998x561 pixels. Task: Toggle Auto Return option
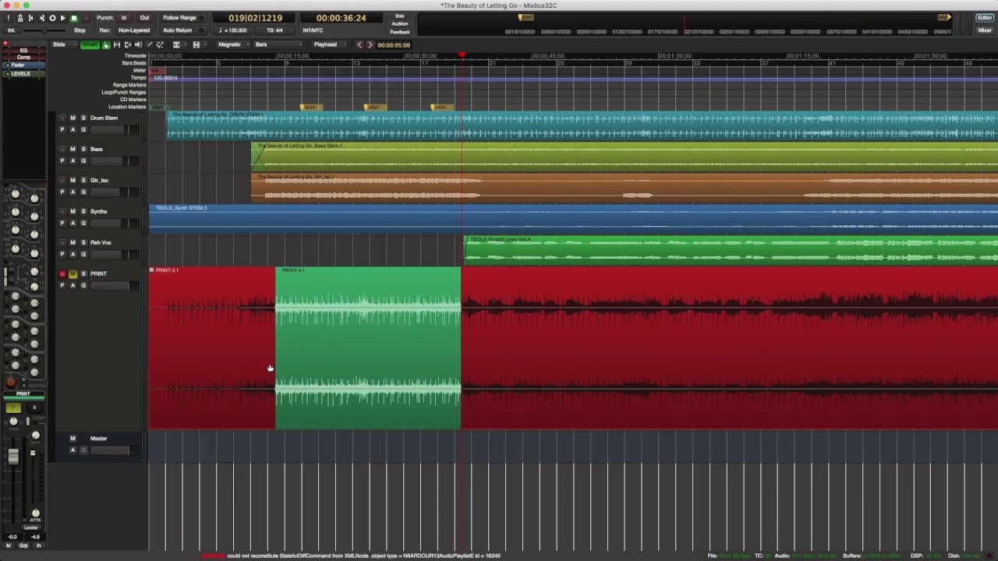(x=182, y=30)
